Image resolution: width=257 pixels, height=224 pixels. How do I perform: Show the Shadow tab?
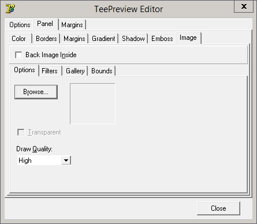coord(133,39)
